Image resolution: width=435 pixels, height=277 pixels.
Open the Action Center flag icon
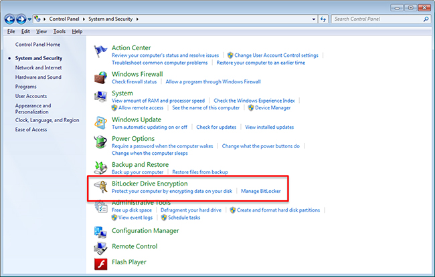pos(100,51)
